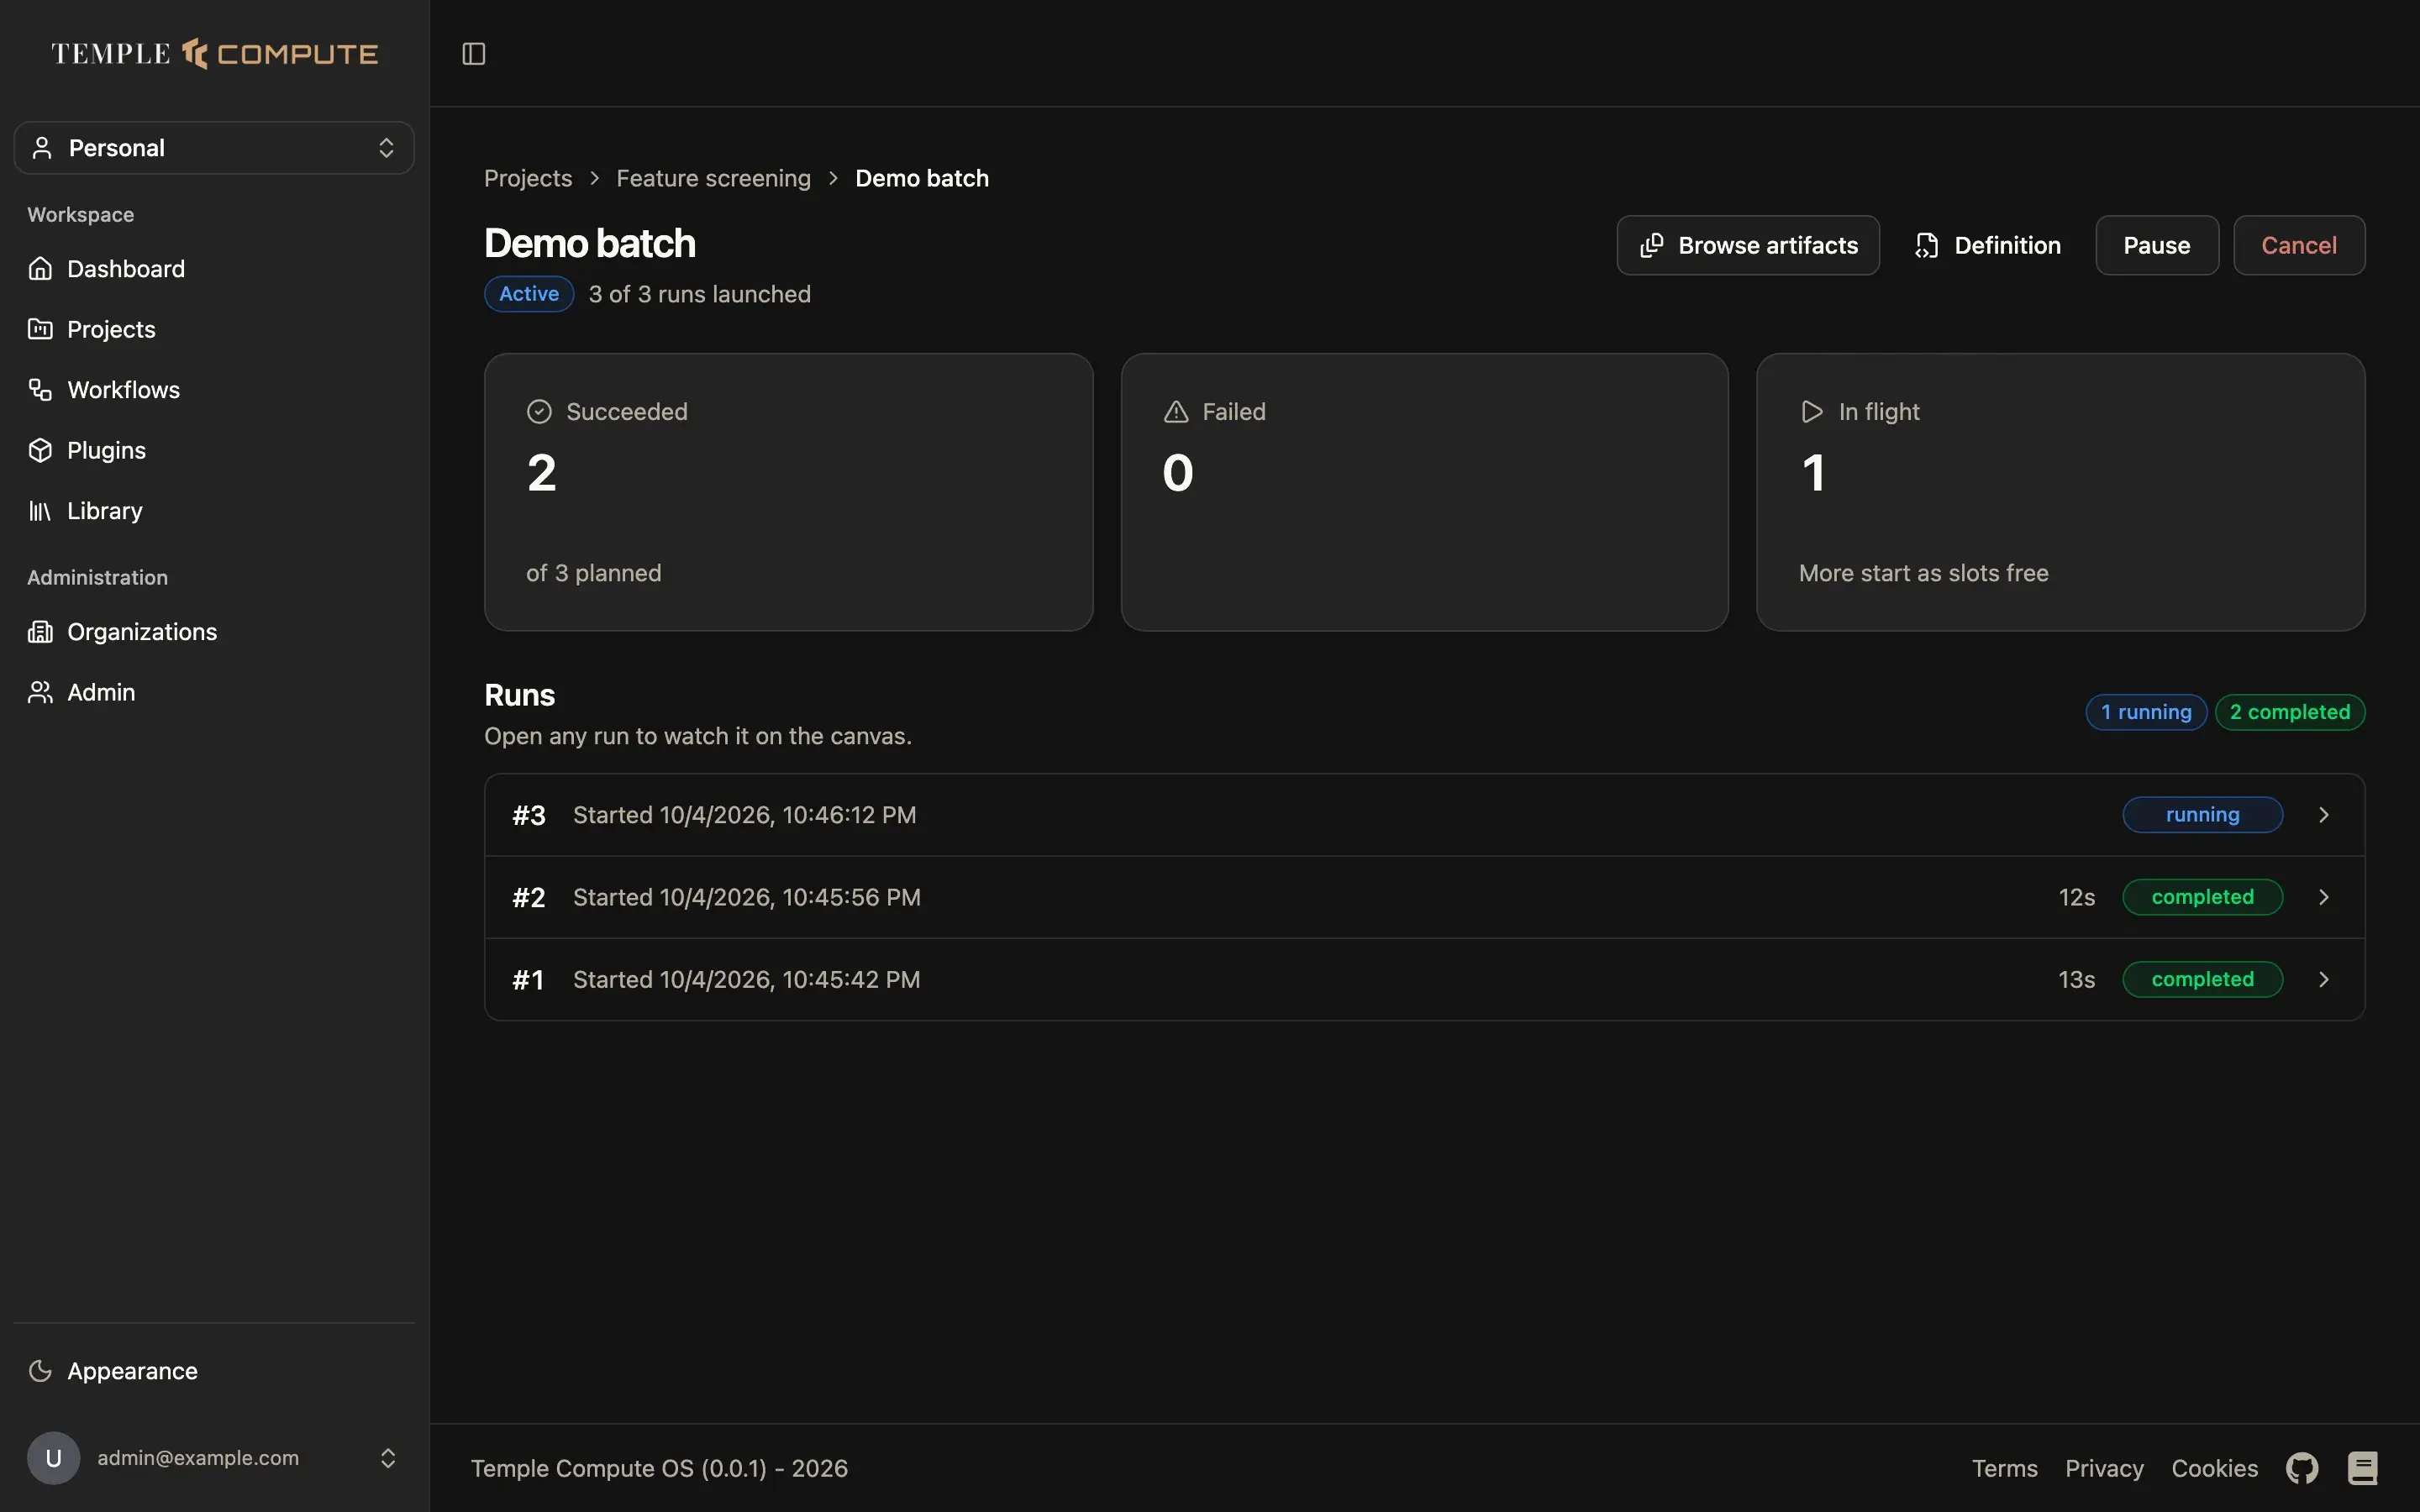Click the Dashboard home icon
2420x1512 pixels.
pyautogui.click(x=40, y=269)
